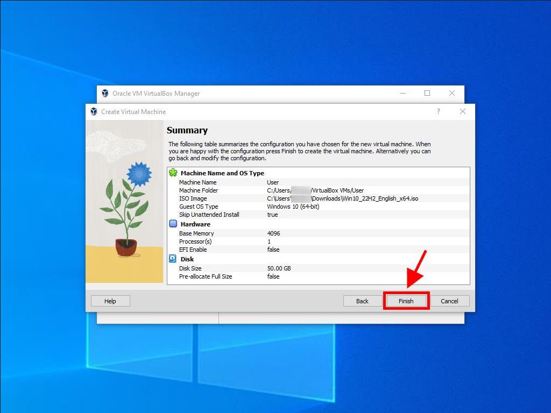Click the VirtualBox Manager title bar icon
The image size is (551, 413).
(x=105, y=94)
